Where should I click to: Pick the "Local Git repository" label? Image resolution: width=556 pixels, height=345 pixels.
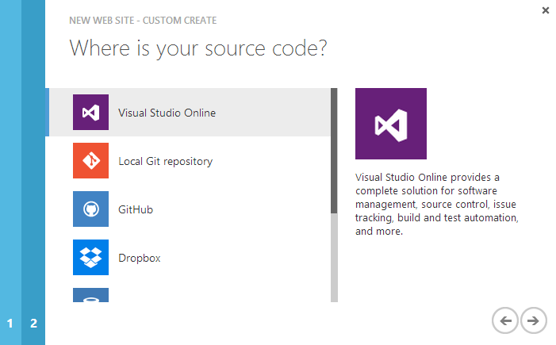tap(166, 161)
